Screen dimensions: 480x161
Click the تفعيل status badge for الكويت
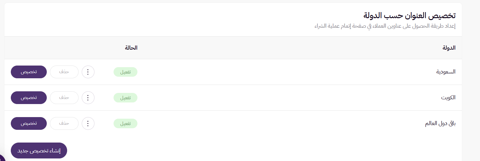[x=125, y=98]
